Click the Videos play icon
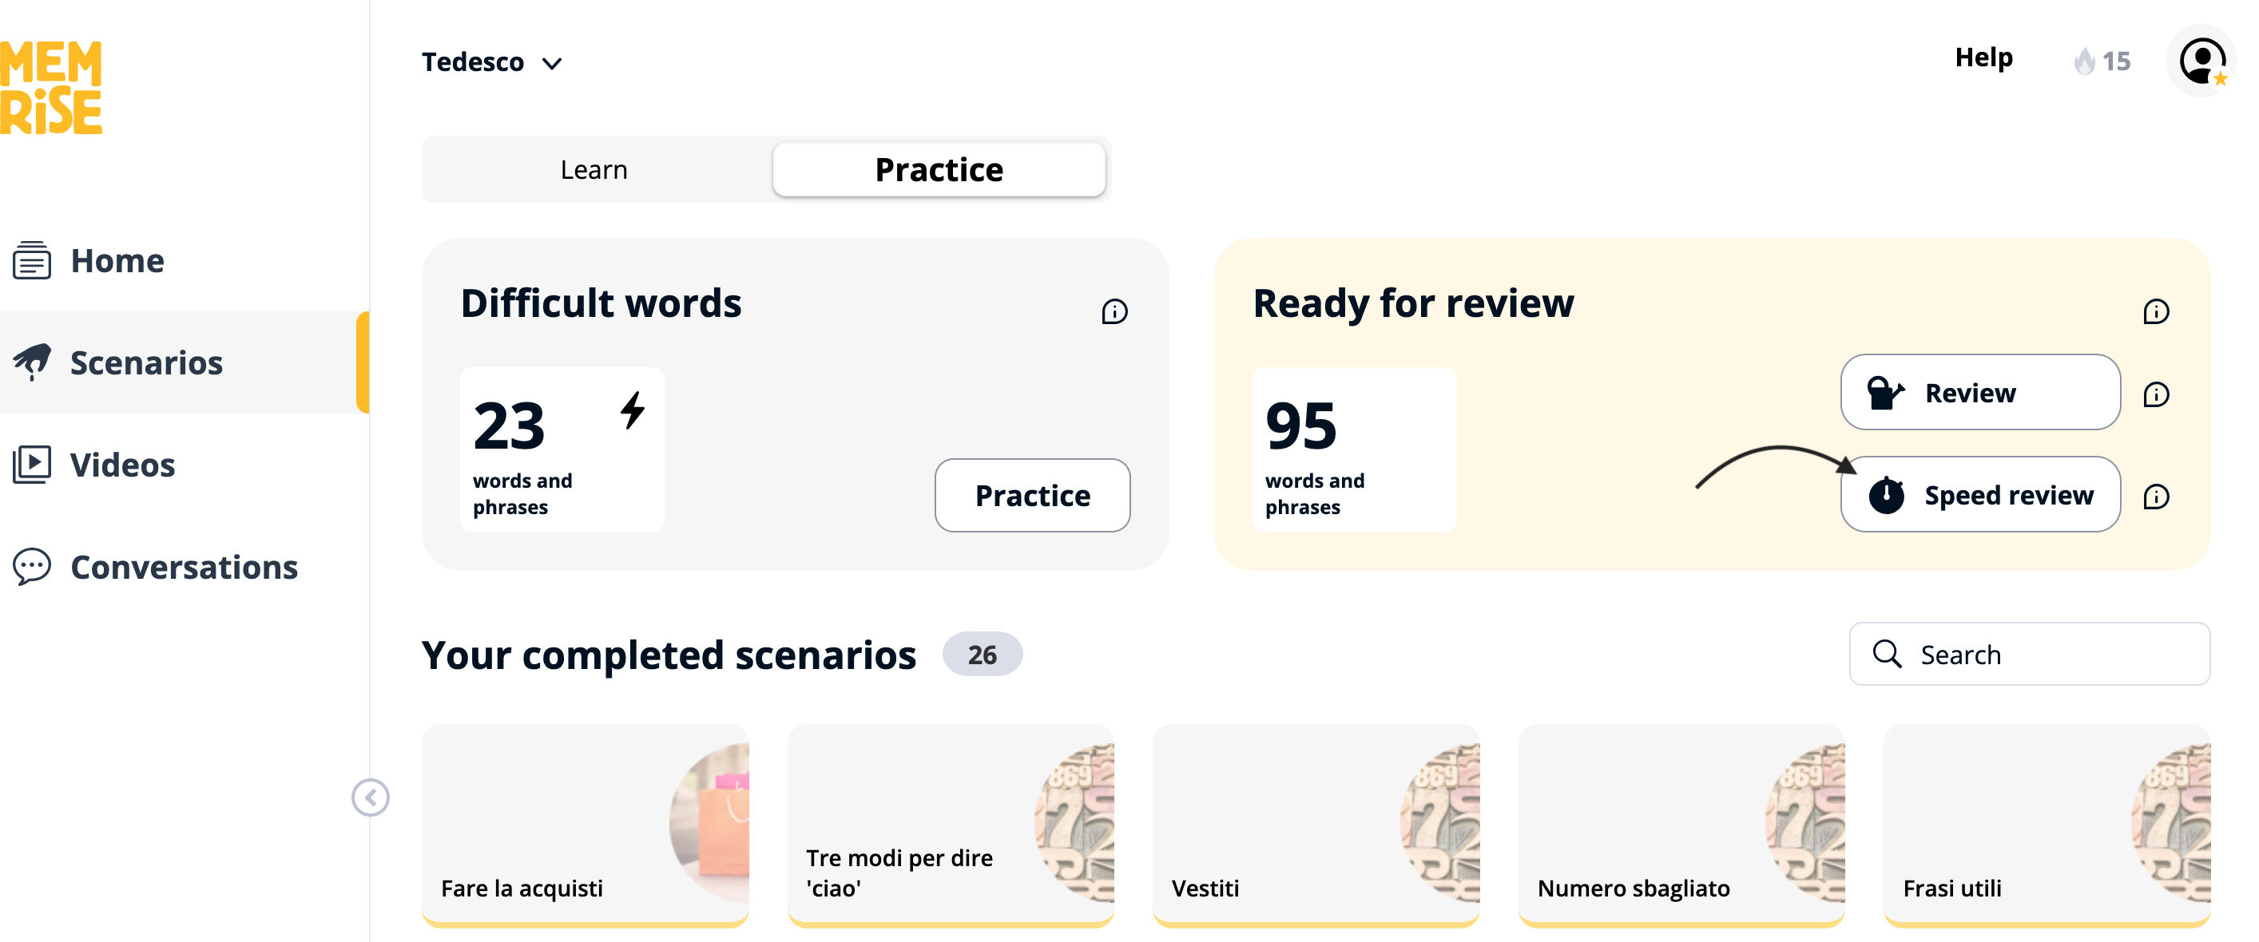Screen dimensions: 2259x942 click(33, 465)
